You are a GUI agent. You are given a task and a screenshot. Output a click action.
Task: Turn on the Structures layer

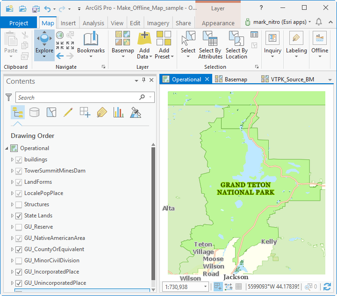[x=19, y=205]
